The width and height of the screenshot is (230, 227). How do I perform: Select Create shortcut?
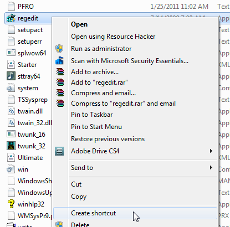94,213
